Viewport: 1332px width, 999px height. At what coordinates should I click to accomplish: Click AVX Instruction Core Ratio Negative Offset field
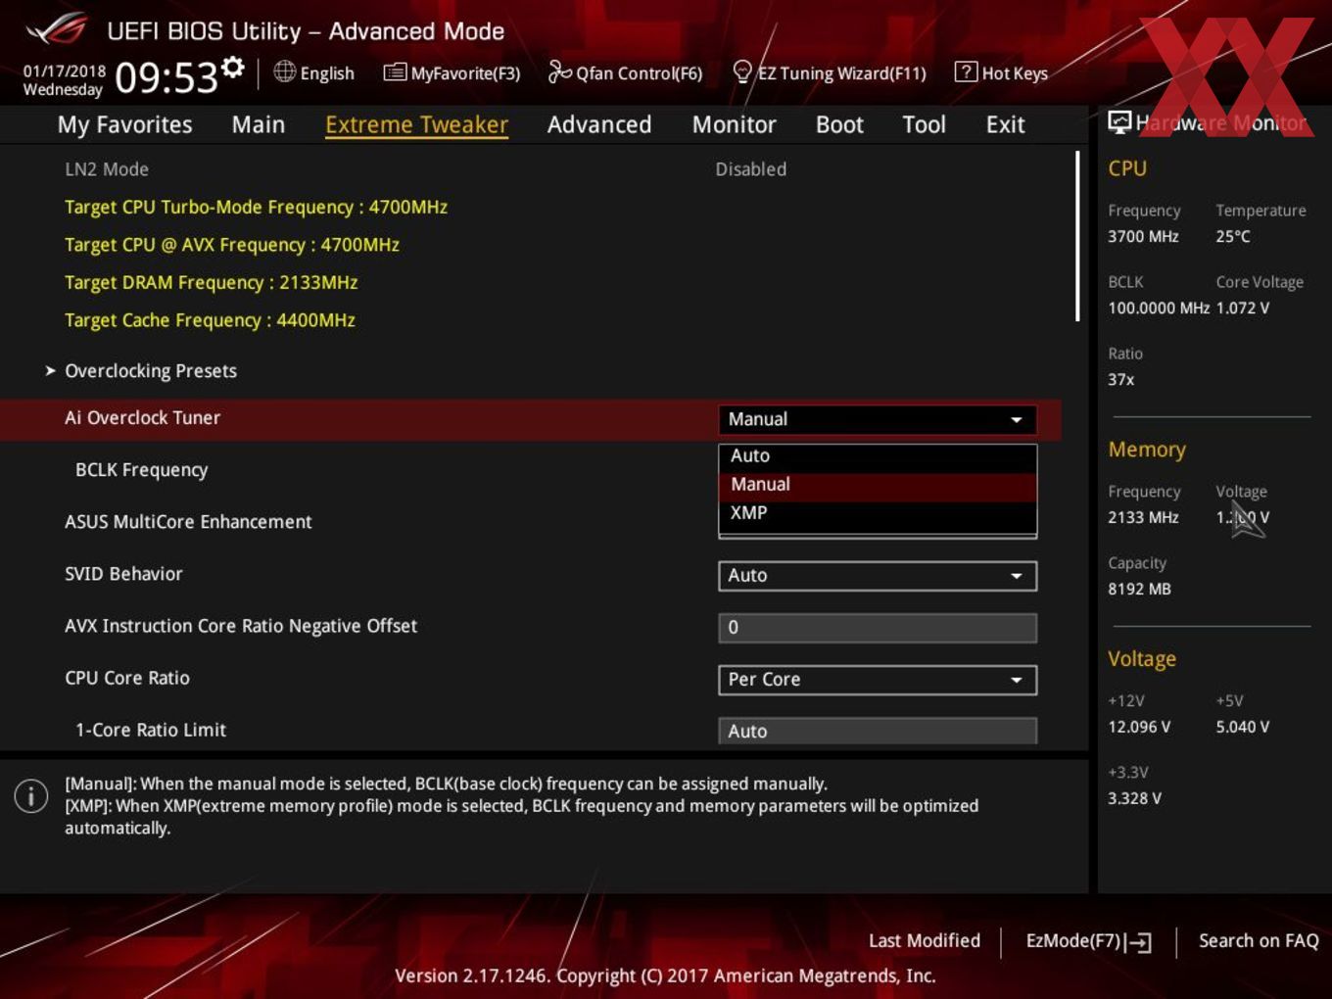tap(878, 628)
